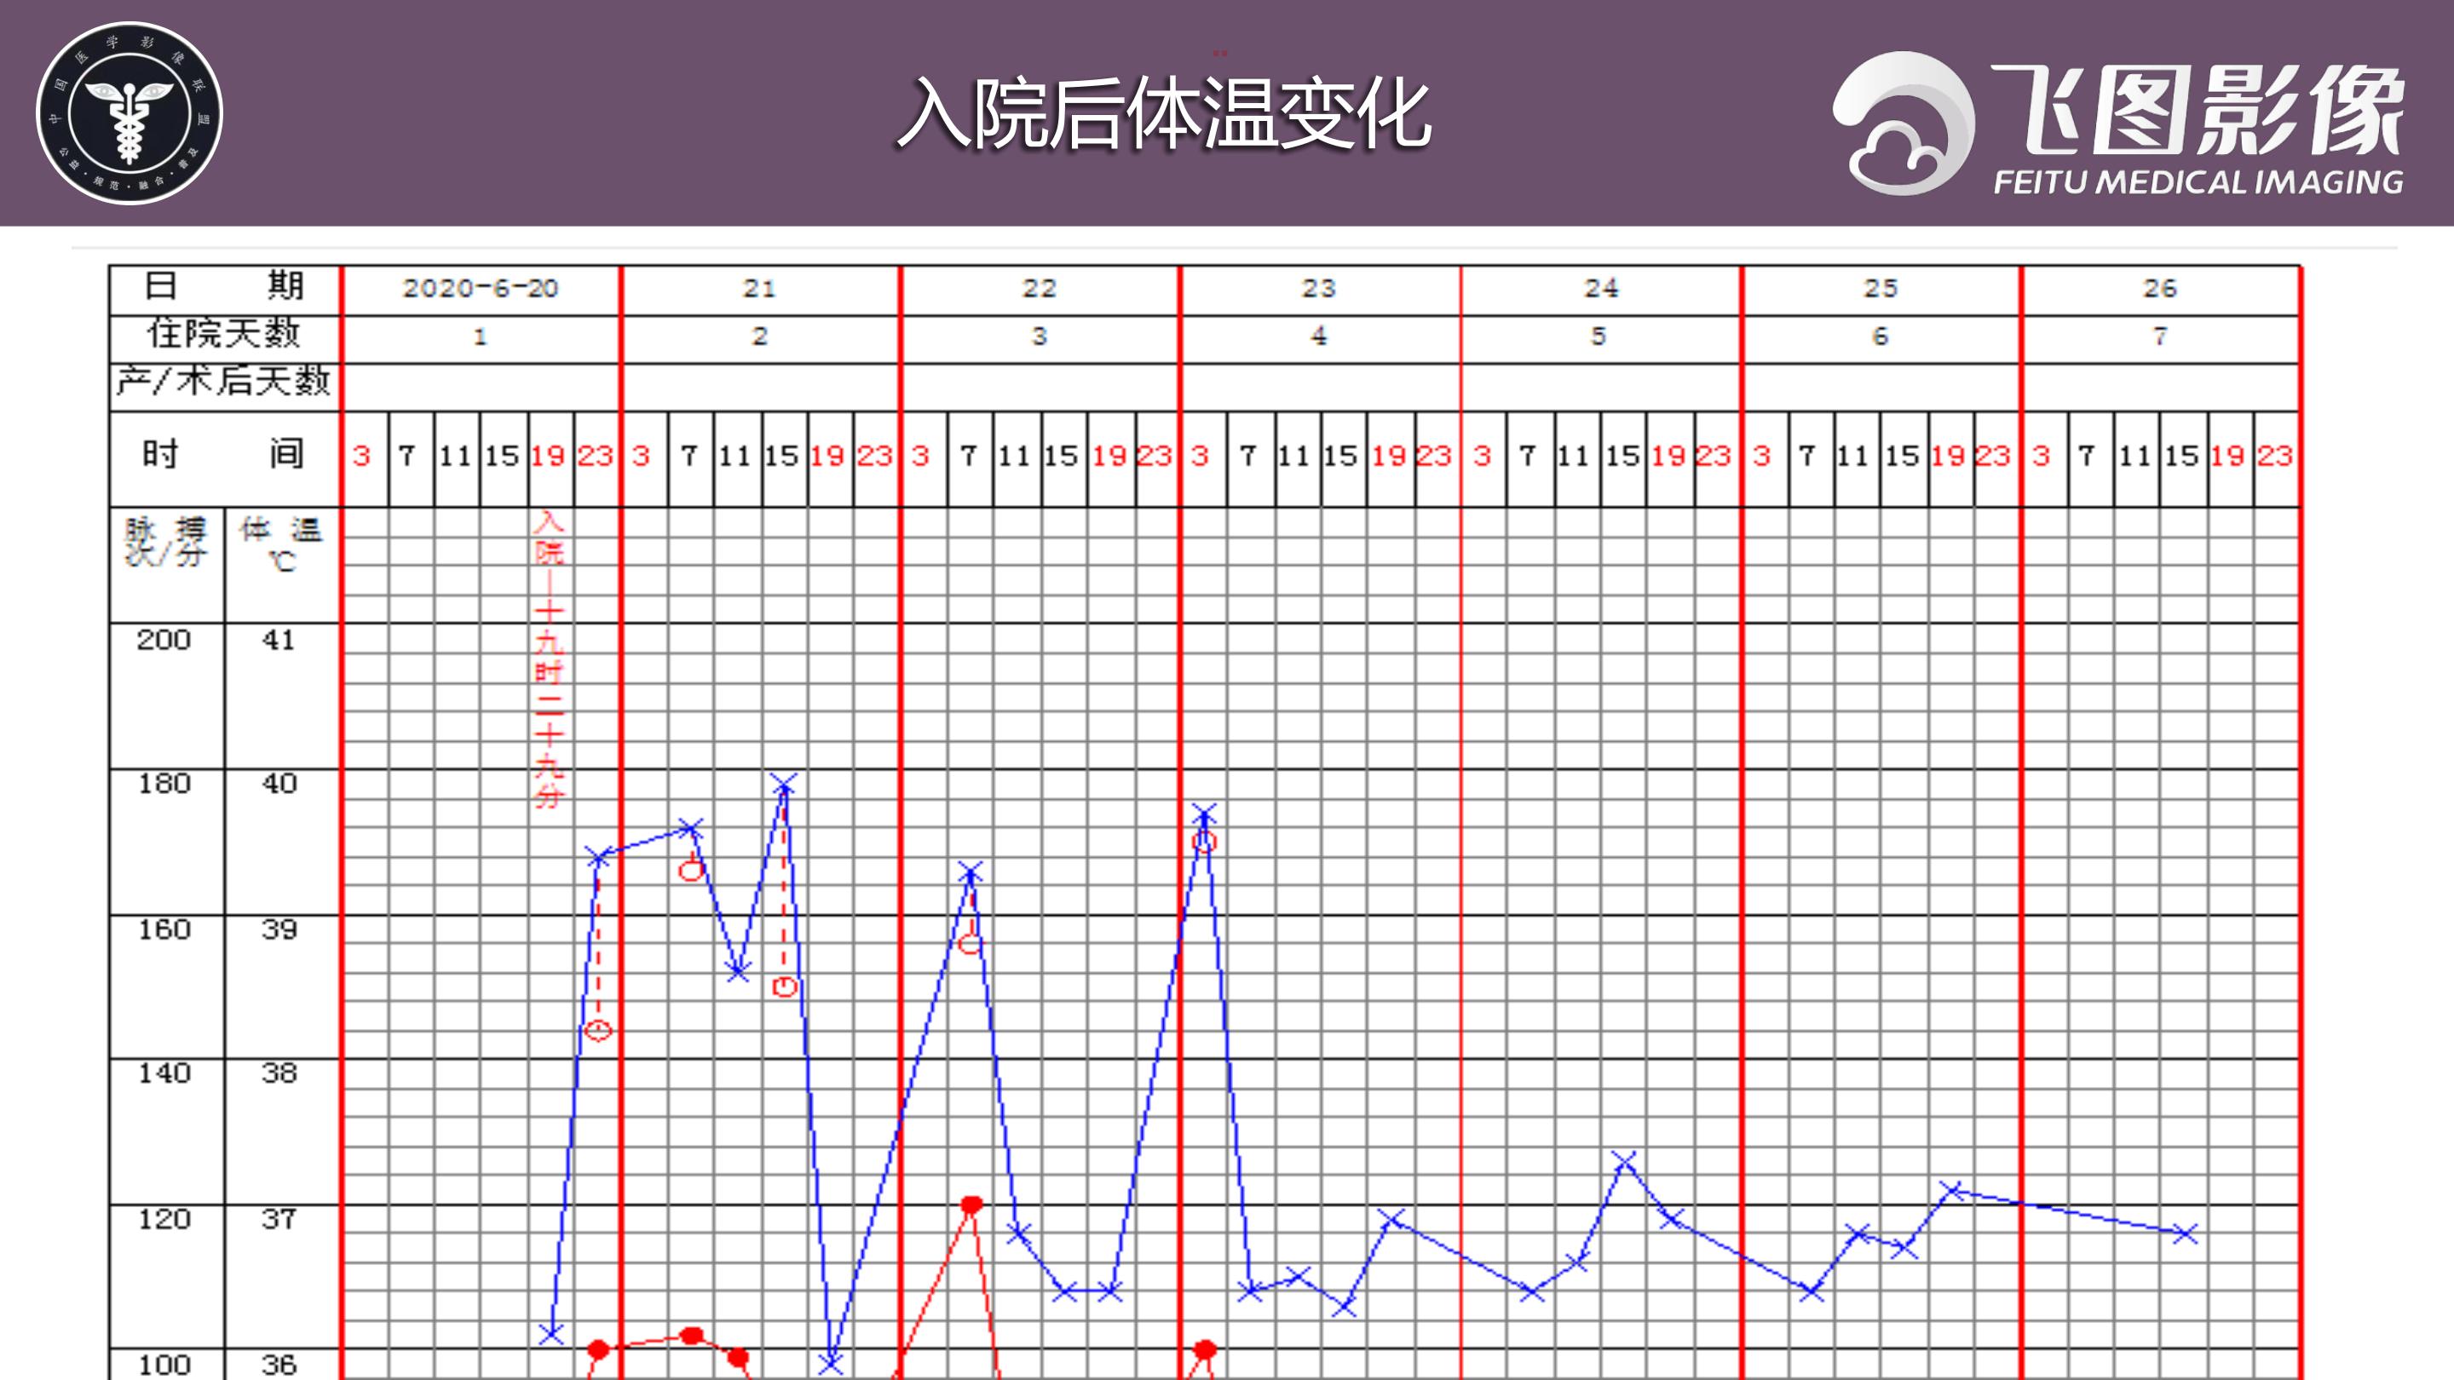Screen dimensions: 2454x1380
Task: Click the date cell 24
Action: (1600, 289)
